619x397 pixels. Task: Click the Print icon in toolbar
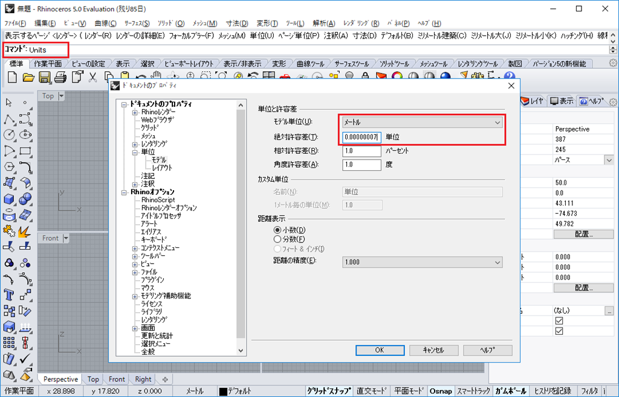click(x=60, y=77)
